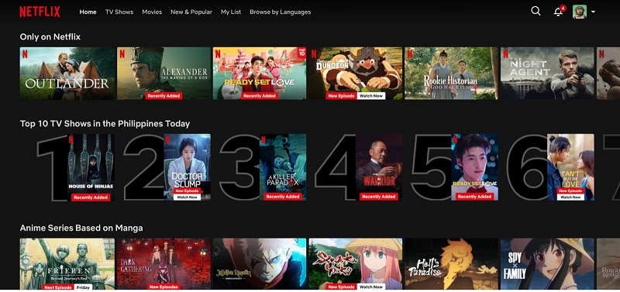Click the Only on Netflix row title
The image size is (620, 292).
pyautogui.click(x=50, y=36)
